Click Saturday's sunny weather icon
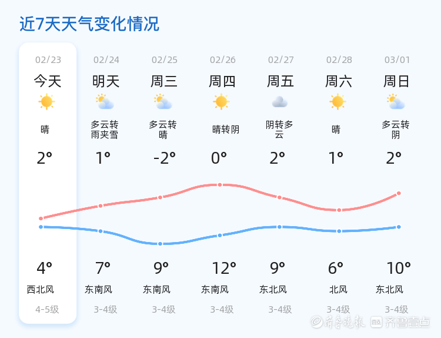 (338, 102)
